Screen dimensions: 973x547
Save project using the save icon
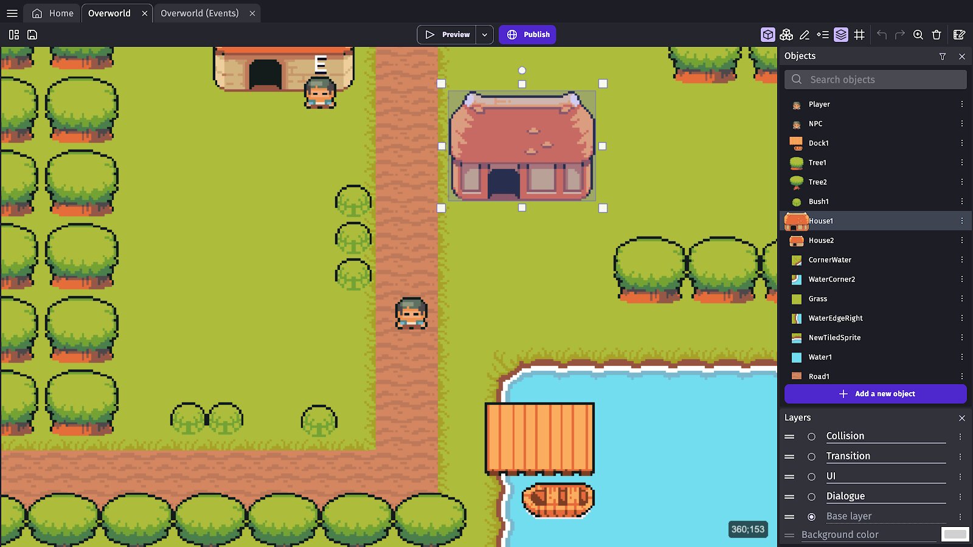pyautogui.click(x=32, y=35)
